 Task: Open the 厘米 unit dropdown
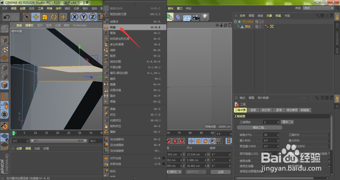[287, 122]
